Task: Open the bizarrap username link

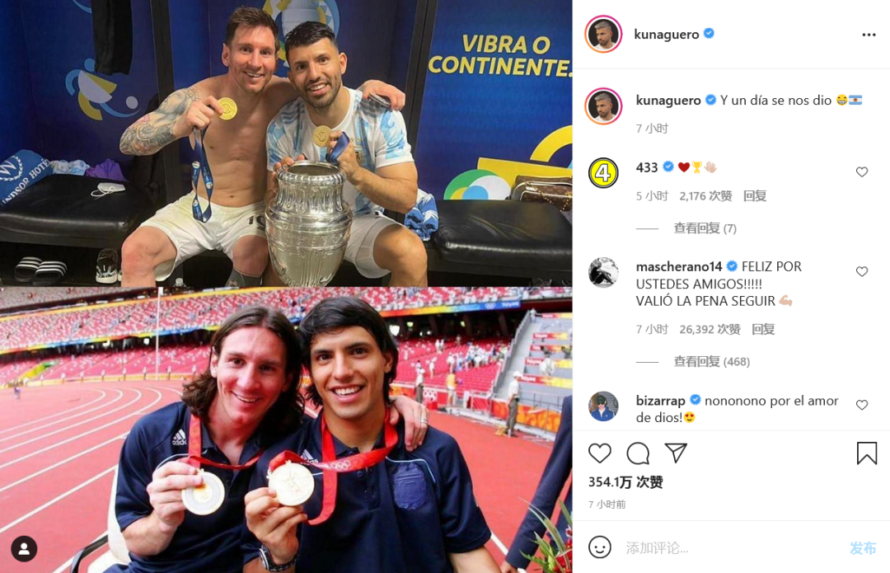Action: (x=660, y=401)
